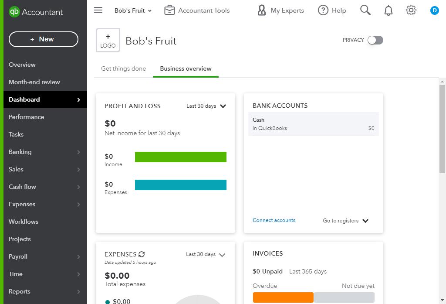Click the green Income bar
The height and width of the screenshot is (304, 446).
tap(181, 157)
